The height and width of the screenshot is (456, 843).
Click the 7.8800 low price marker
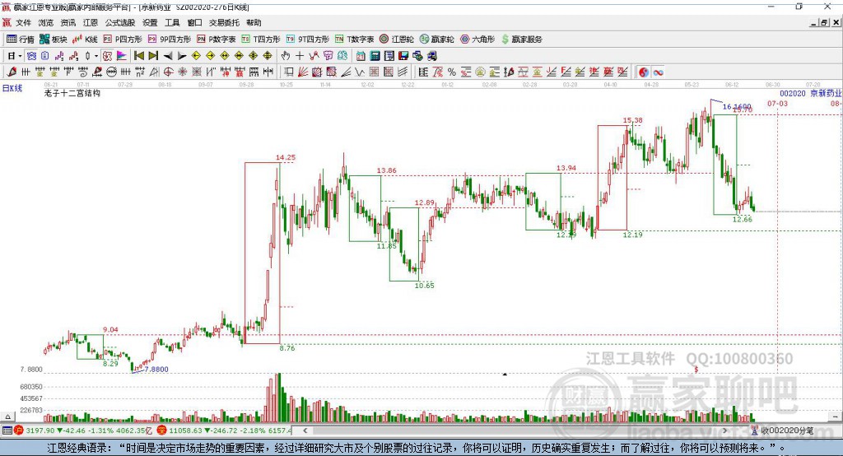click(x=156, y=370)
